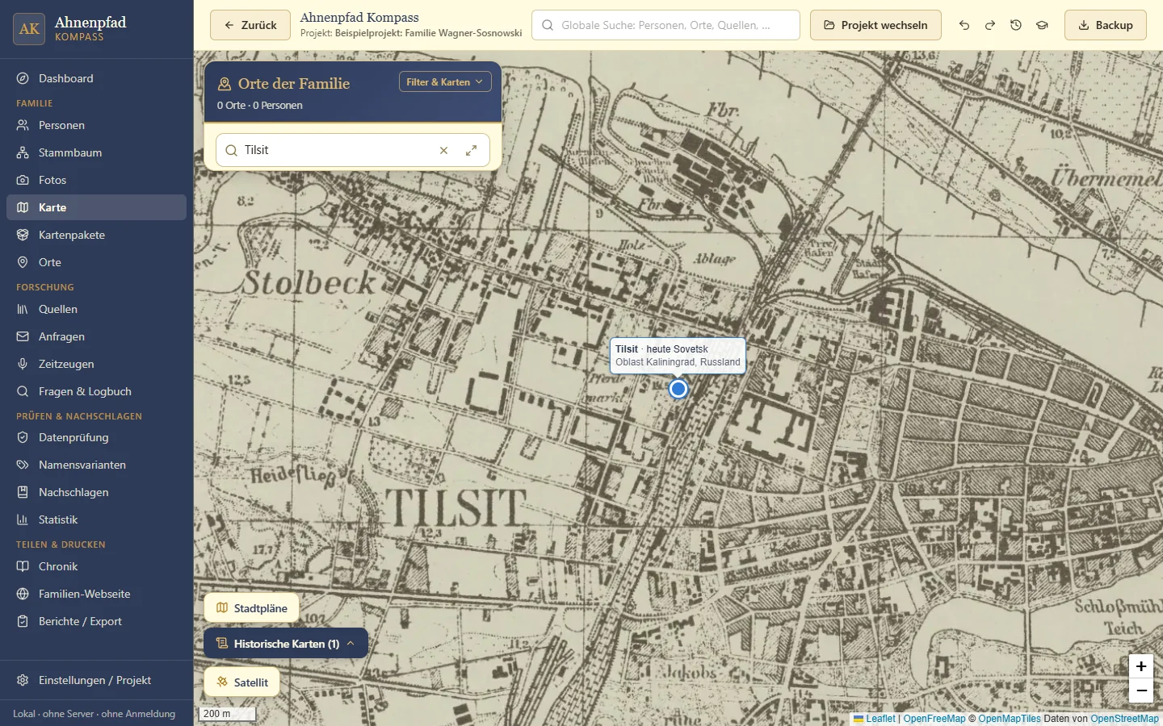Click the AK app logo
Viewport: 1163px width, 726px height.
(29, 29)
